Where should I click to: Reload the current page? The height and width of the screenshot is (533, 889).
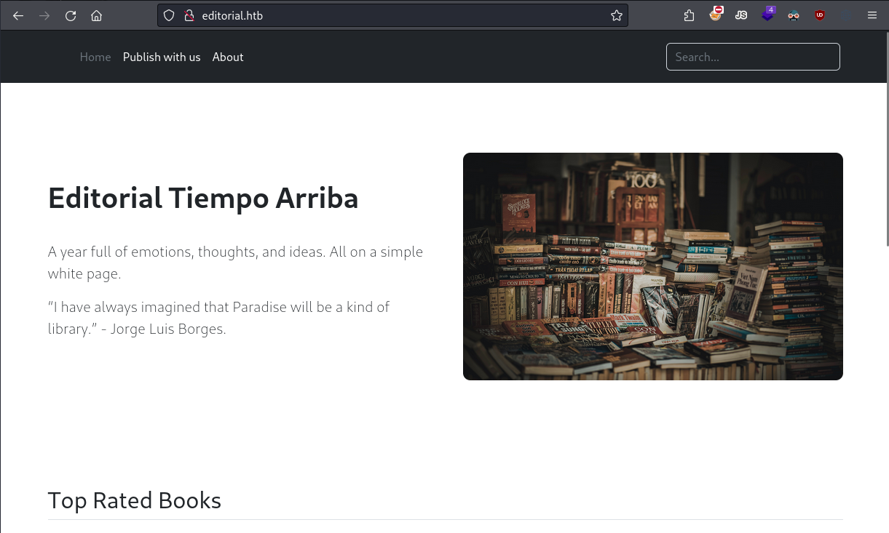point(71,15)
